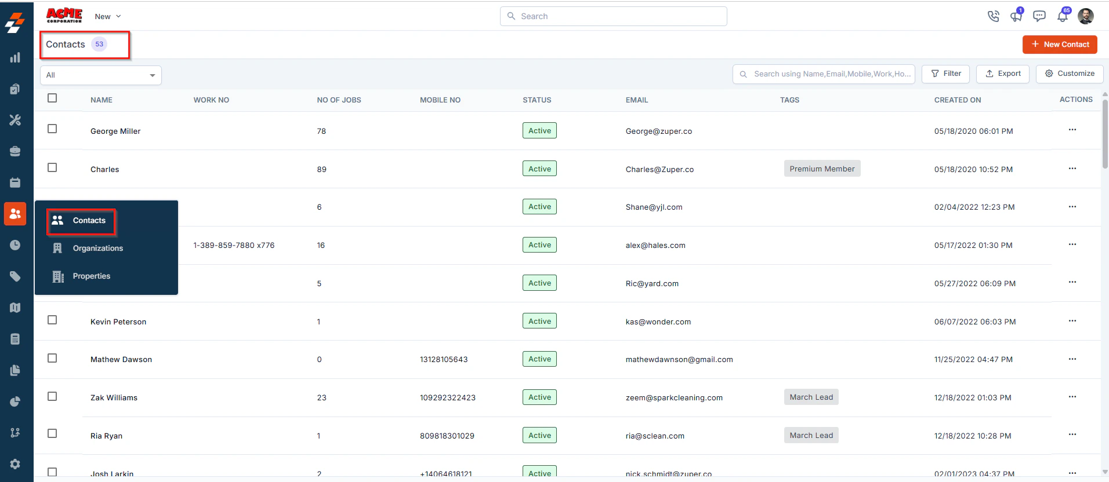Click the March Lead tag for Ria Ryan

[x=811, y=435]
